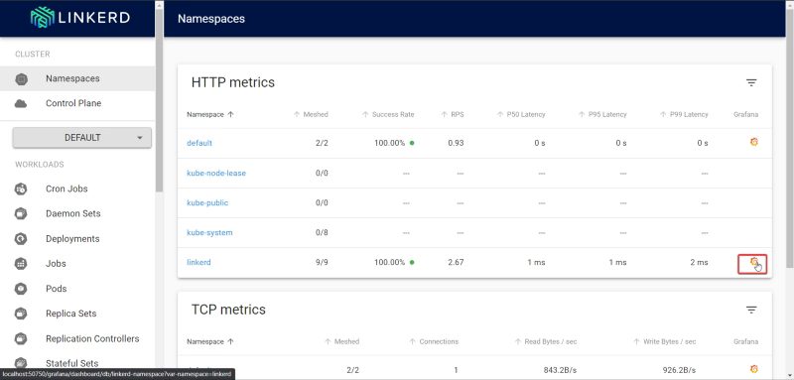Image resolution: width=794 pixels, height=380 pixels.
Task: Open Grafana in first TCP metrics row
Action: coord(754,369)
